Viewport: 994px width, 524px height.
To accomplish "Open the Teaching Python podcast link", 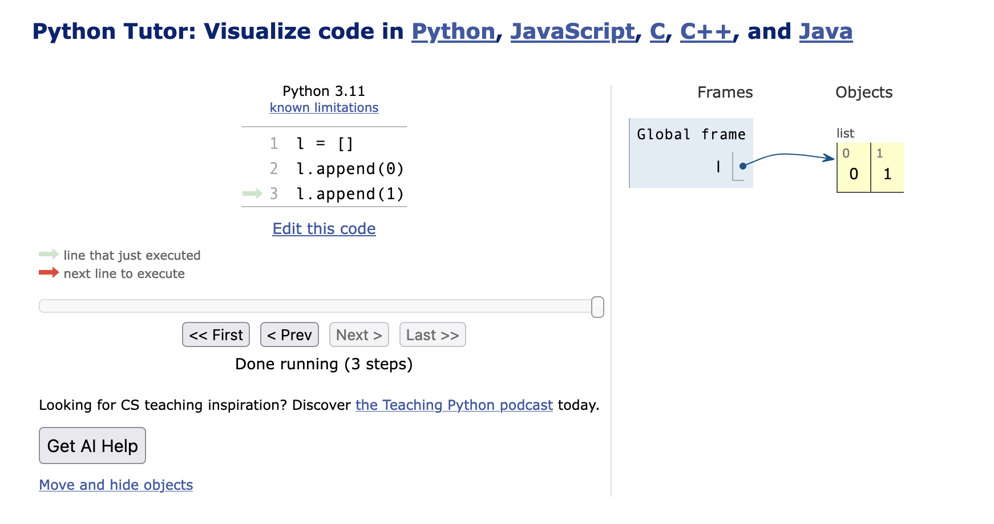I will coord(454,405).
